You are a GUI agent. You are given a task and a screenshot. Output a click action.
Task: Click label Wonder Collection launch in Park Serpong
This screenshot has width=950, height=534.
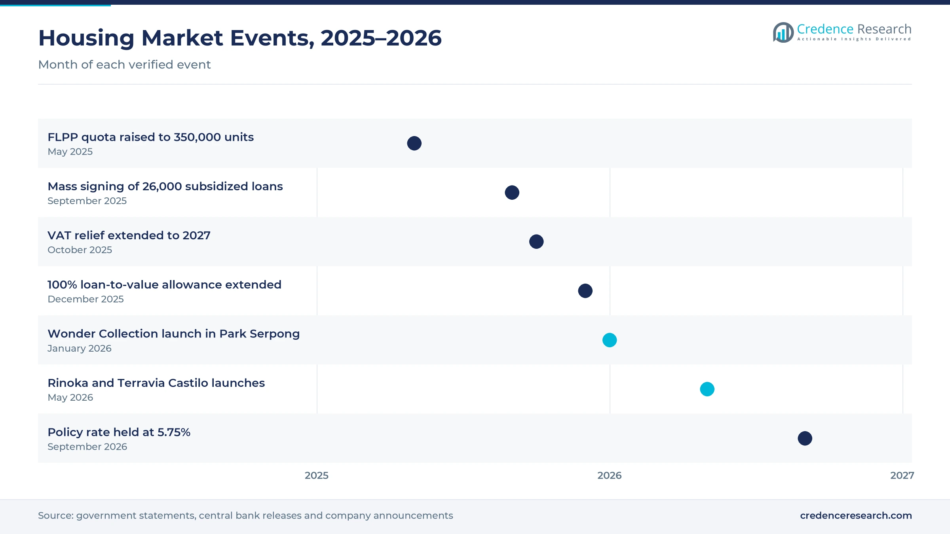pyautogui.click(x=174, y=334)
